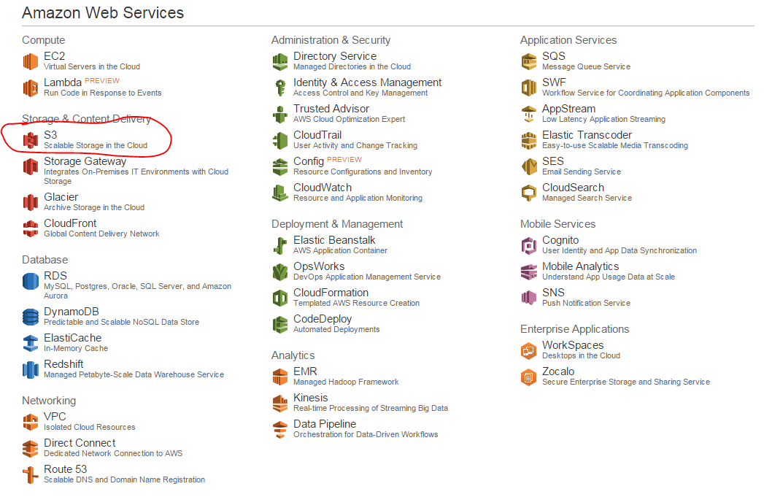Select the Glacier service icon
Viewport: 764px width, 497px height.
pyautogui.click(x=30, y=202)
